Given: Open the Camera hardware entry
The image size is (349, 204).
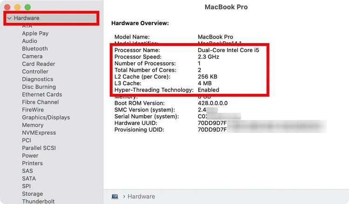Looking at the screenshot, I should pos(32,56).
